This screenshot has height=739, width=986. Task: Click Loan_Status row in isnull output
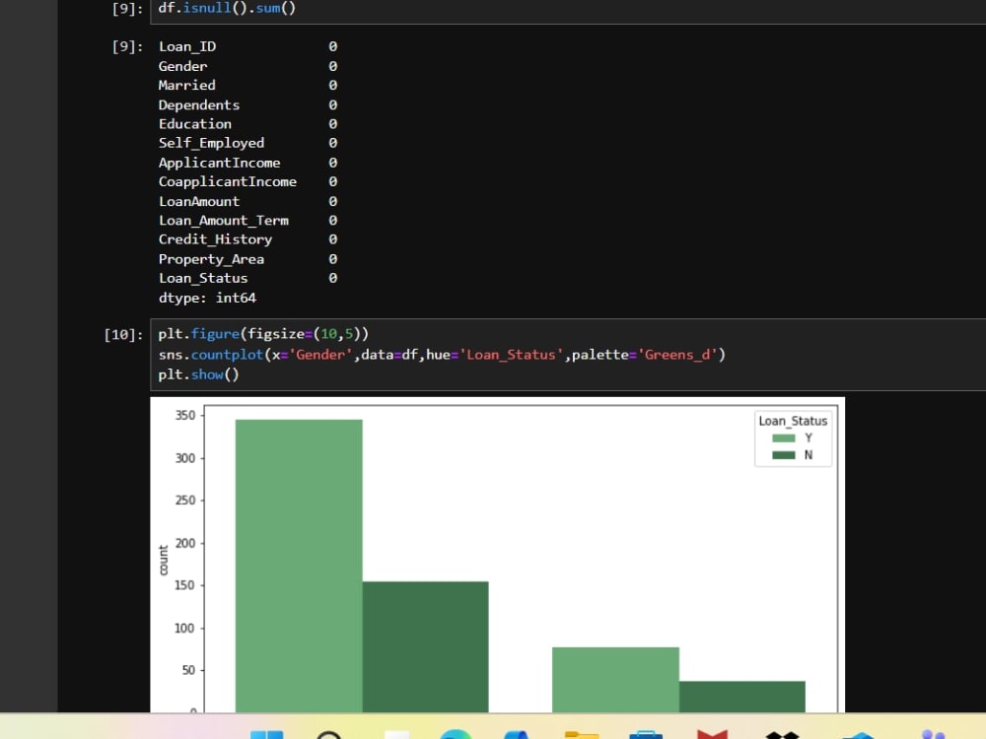[247, 279]
